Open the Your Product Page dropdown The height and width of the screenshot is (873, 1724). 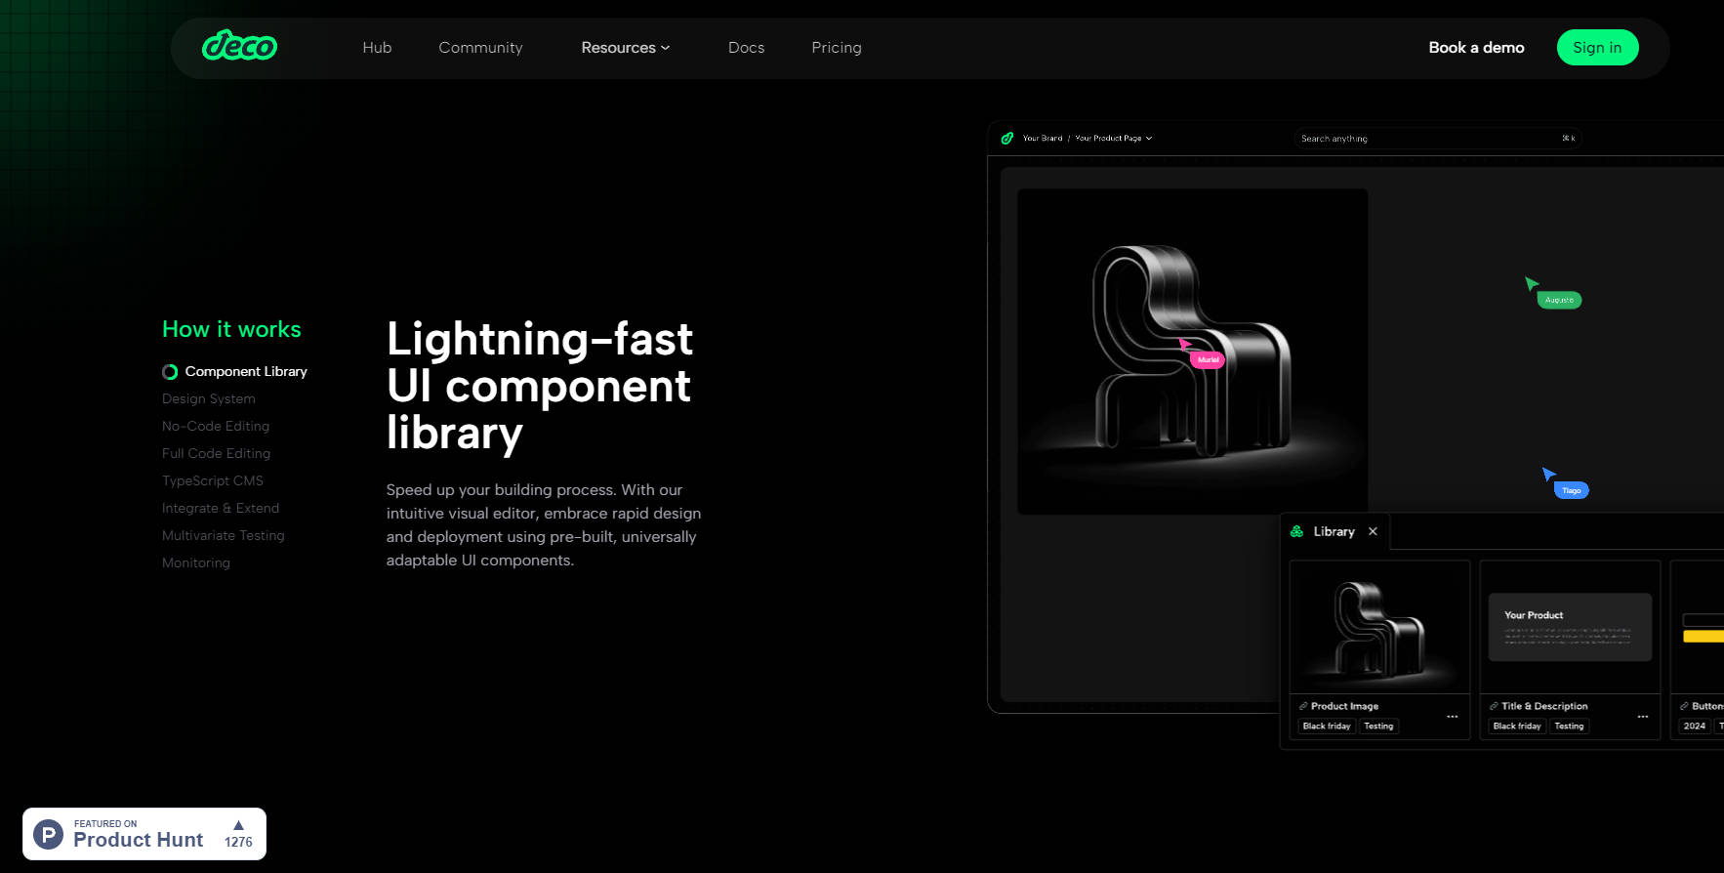point(1113,139)
